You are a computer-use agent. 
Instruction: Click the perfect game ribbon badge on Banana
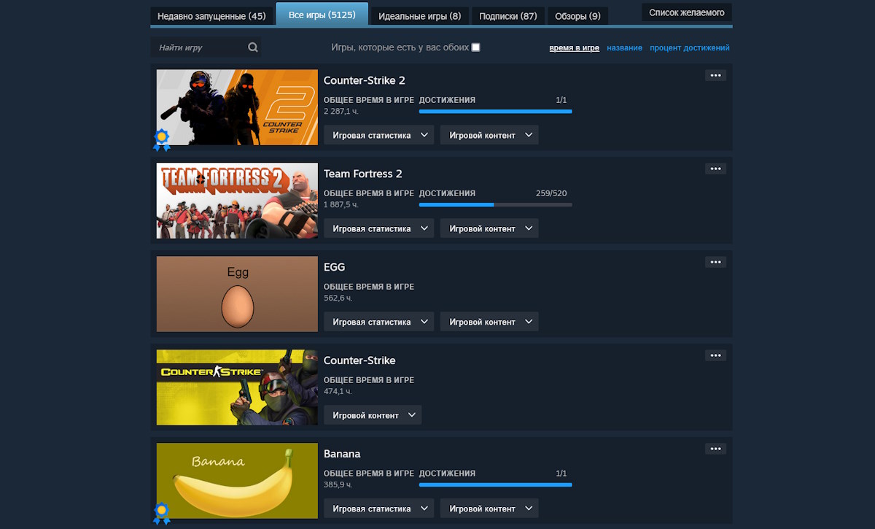pyautogui.click(x=162, y=513)
